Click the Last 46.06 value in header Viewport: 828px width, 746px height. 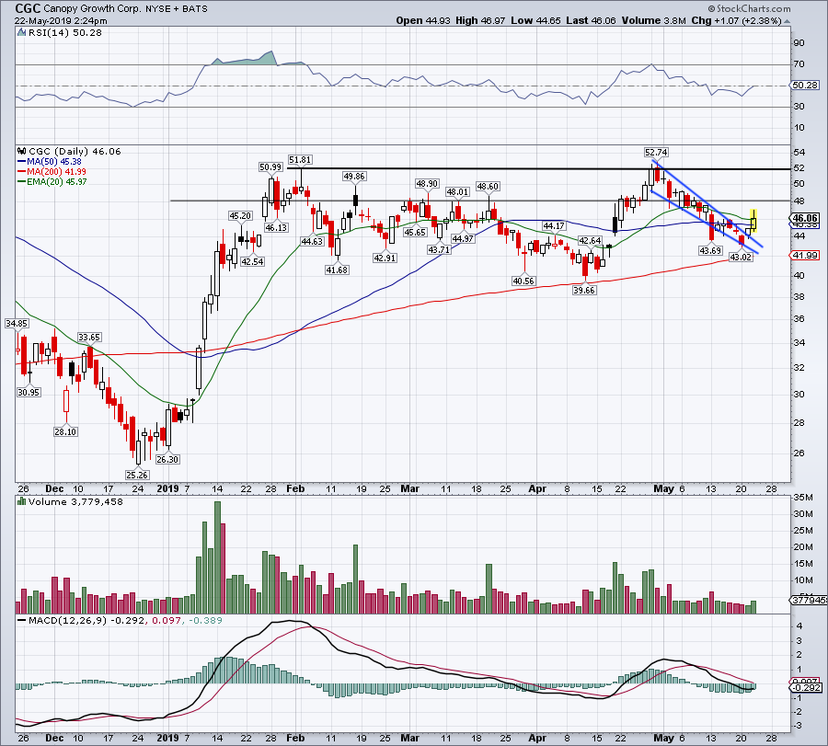[x=592, y=20]
